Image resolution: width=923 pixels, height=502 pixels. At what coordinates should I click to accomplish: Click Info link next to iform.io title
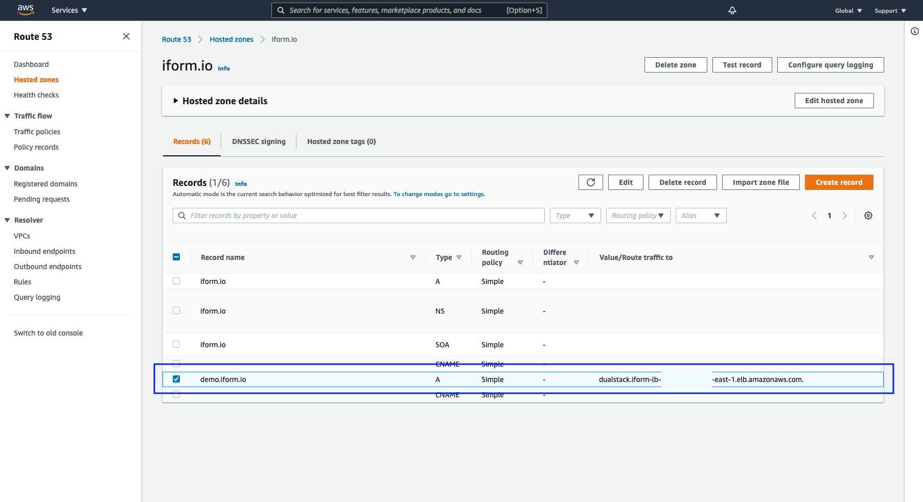click(224, 68)
